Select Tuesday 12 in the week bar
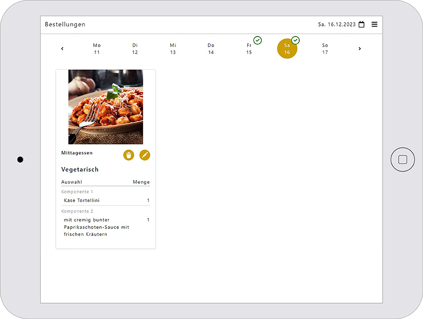The image size is (423, 319). (x=135, y=49)
